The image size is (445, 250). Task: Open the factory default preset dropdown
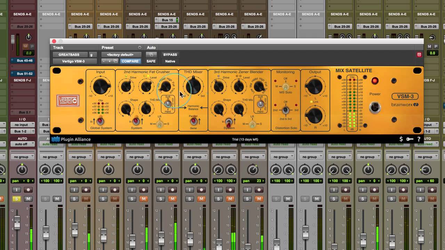pos(121,55)
